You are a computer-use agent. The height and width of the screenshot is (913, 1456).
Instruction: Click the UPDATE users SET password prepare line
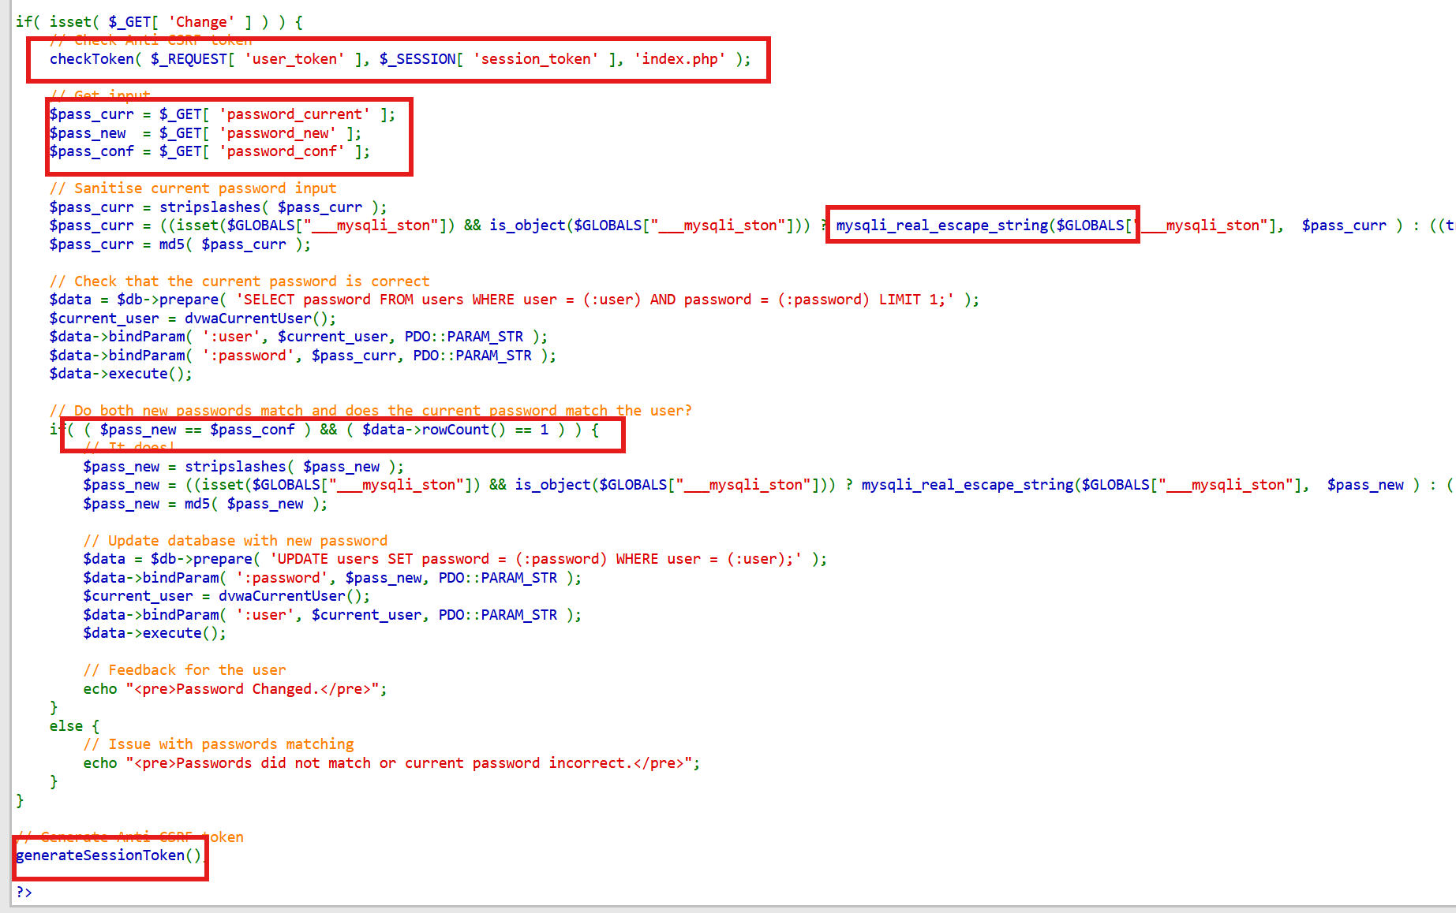[x=455, y=559]
